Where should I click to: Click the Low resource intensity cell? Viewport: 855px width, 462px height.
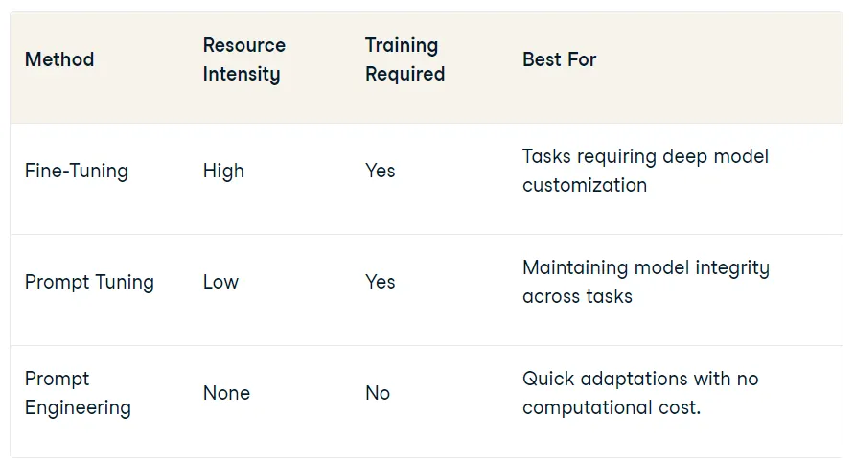[x=220, y=282]
